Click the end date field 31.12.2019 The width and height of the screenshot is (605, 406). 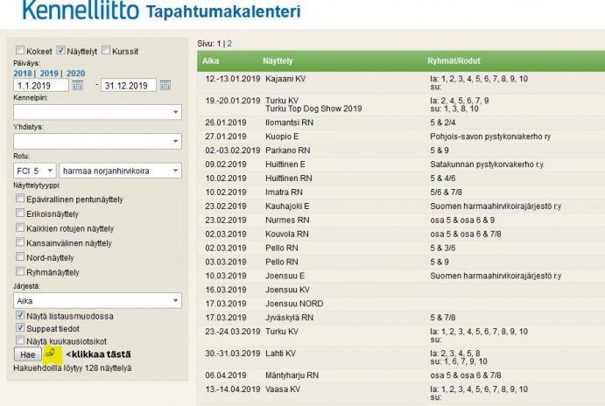(x=129, y=85)
